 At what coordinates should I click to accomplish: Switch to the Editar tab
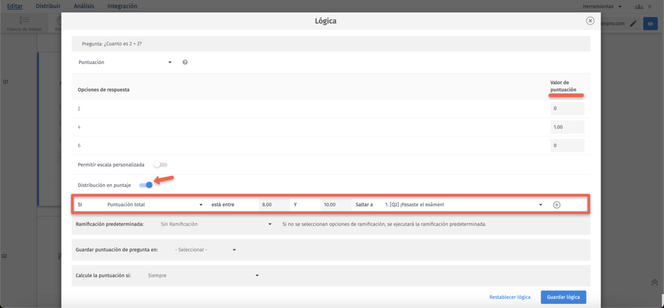[15, 6]
